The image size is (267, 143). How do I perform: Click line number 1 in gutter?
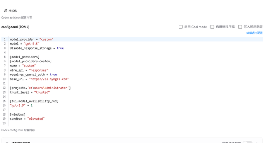(5, 39)
